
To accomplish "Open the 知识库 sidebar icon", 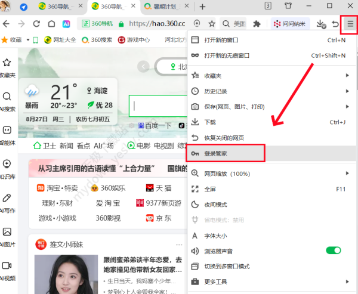I will coord(8,165).
